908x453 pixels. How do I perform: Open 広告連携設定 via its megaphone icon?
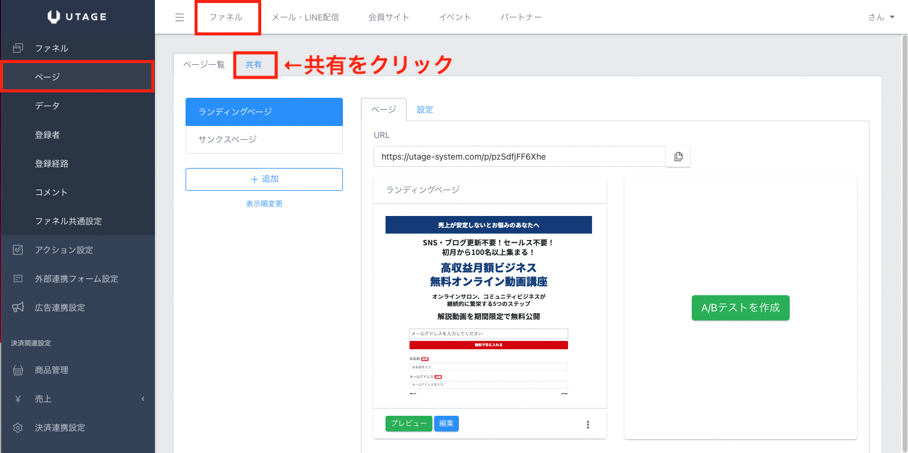click(18, 307)
